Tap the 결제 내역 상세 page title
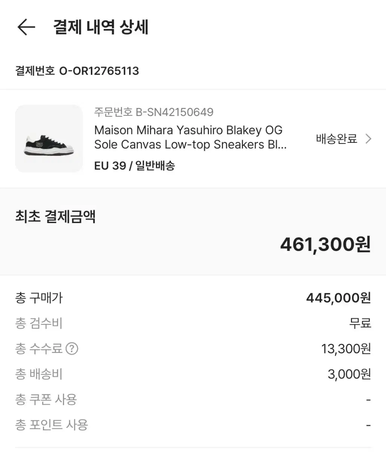Image resolution: width=386 pixels, height=452 pixels. (x=101, y=27)
